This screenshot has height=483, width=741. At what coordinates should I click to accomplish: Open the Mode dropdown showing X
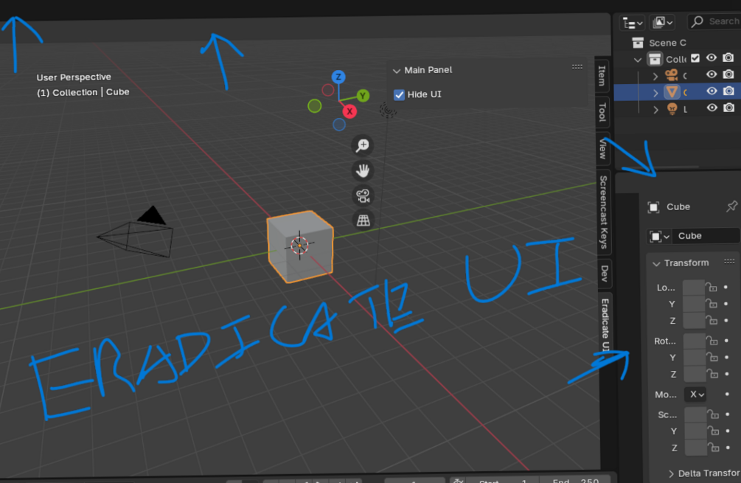694,395
